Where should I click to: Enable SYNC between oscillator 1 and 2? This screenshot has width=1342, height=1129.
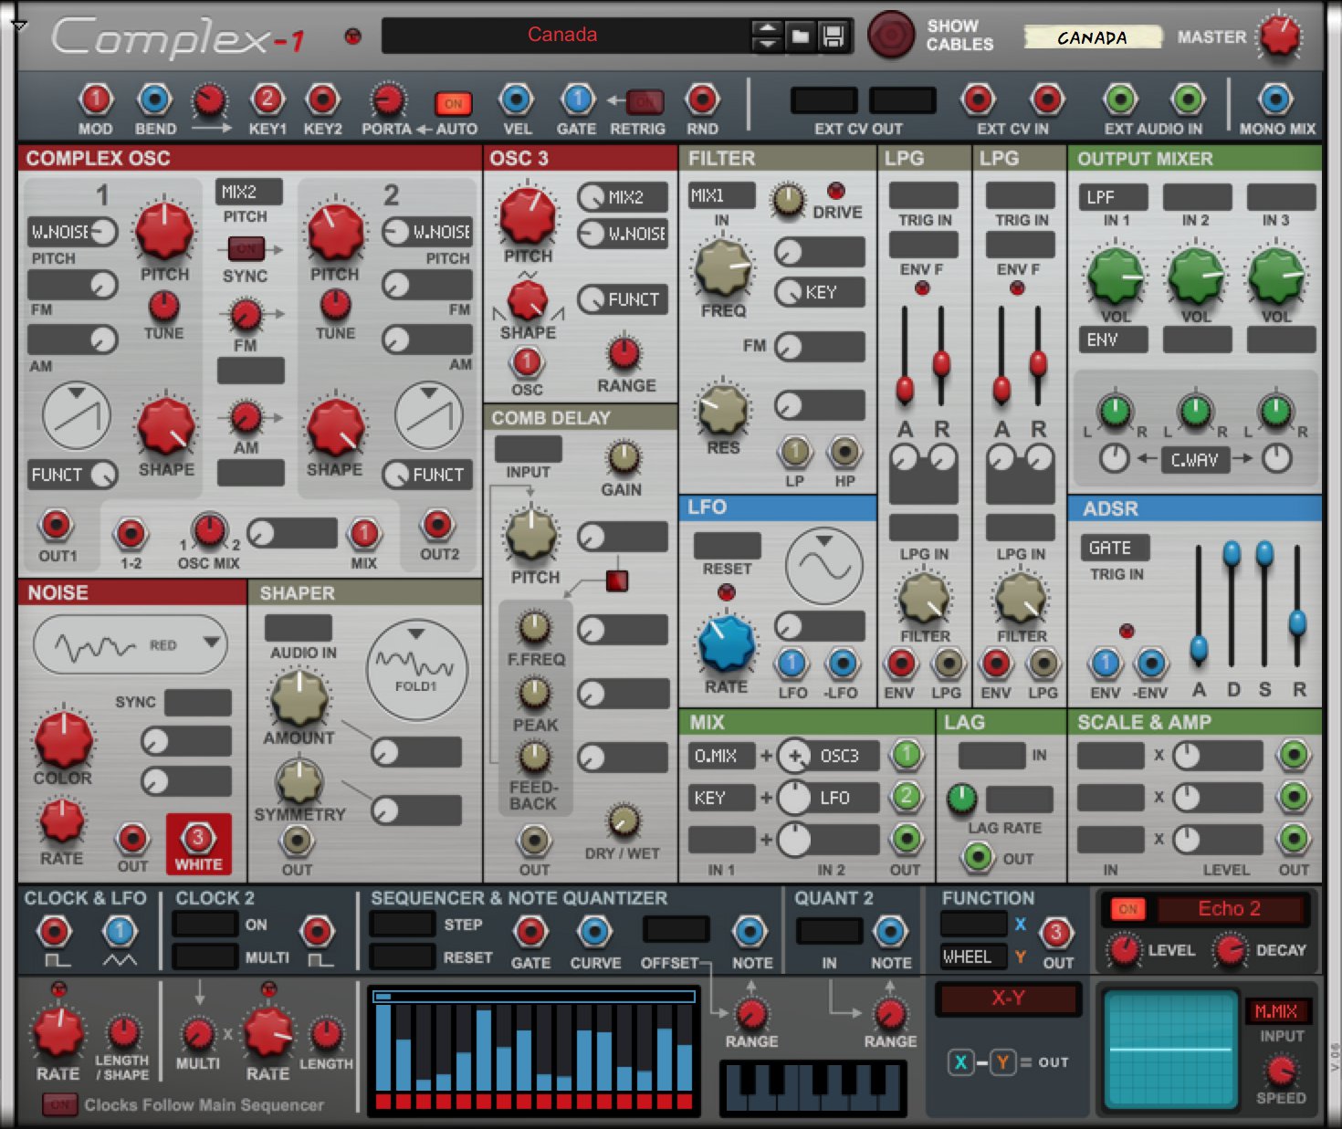coord(245,248)
